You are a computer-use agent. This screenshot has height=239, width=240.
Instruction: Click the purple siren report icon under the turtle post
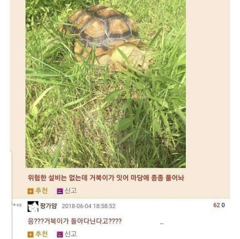click(60, 191)
